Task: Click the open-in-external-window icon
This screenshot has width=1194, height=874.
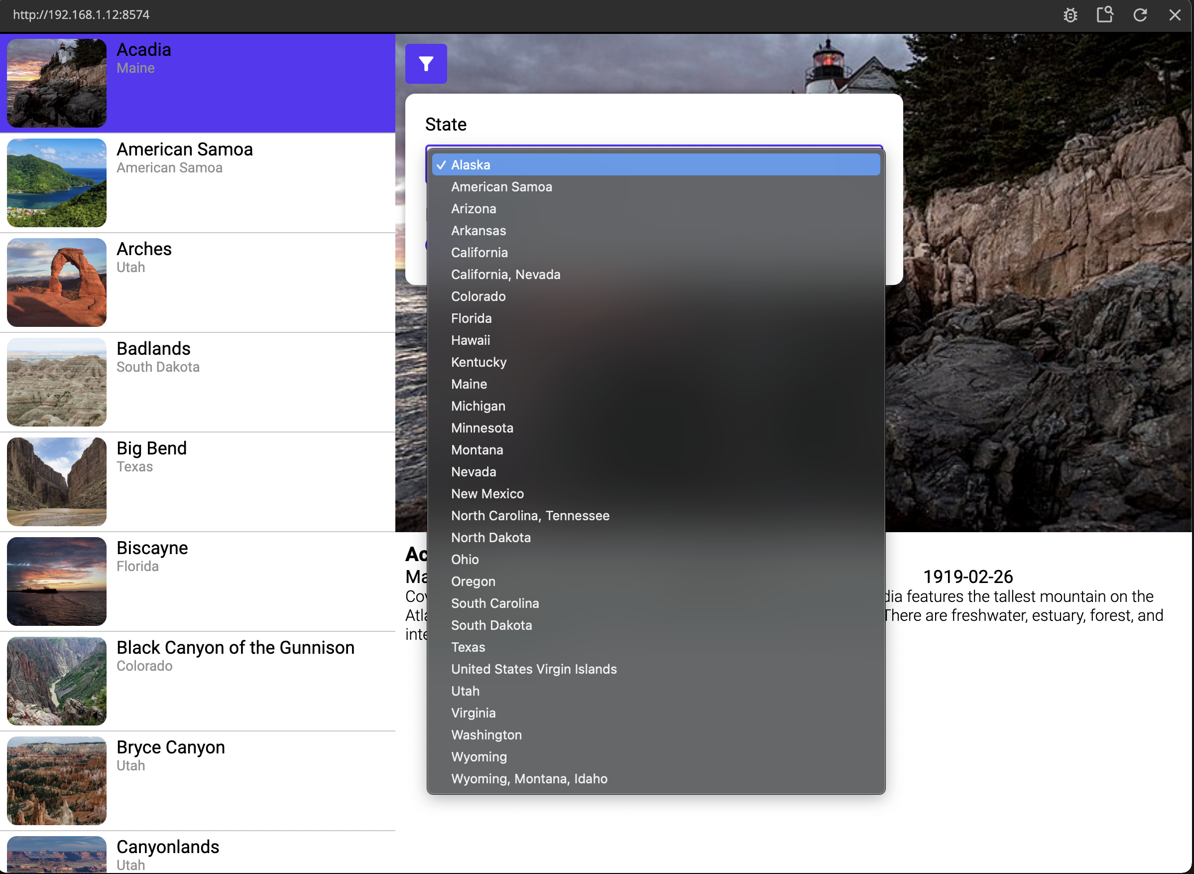Action: click(1105, 15)
